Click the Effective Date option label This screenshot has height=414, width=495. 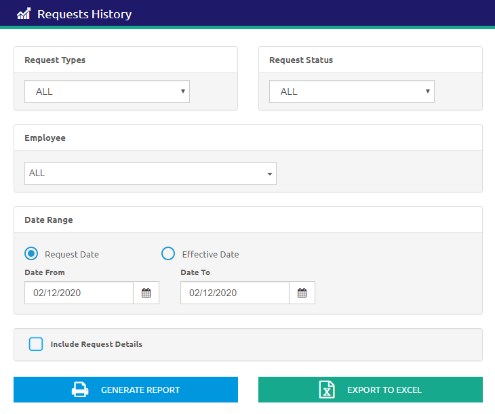(210, 255)
